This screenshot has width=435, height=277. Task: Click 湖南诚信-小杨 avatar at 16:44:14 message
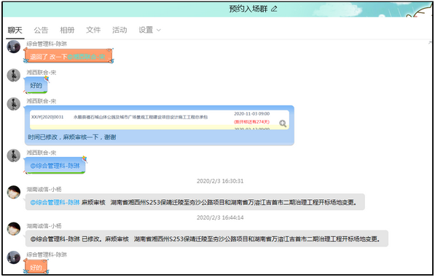tap(14, 228)
